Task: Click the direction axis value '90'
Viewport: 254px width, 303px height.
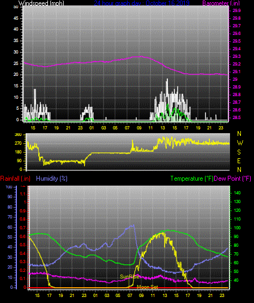Action: pyautogui.click(x=19, y=161)
